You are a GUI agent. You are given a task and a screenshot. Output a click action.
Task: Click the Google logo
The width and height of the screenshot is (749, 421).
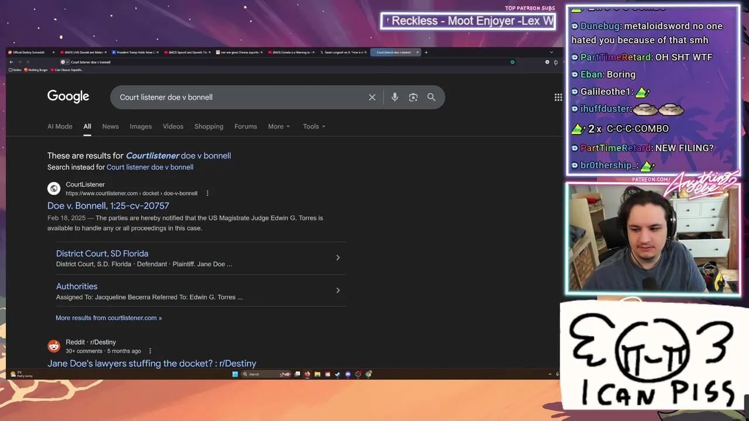[x=68, y=96]
